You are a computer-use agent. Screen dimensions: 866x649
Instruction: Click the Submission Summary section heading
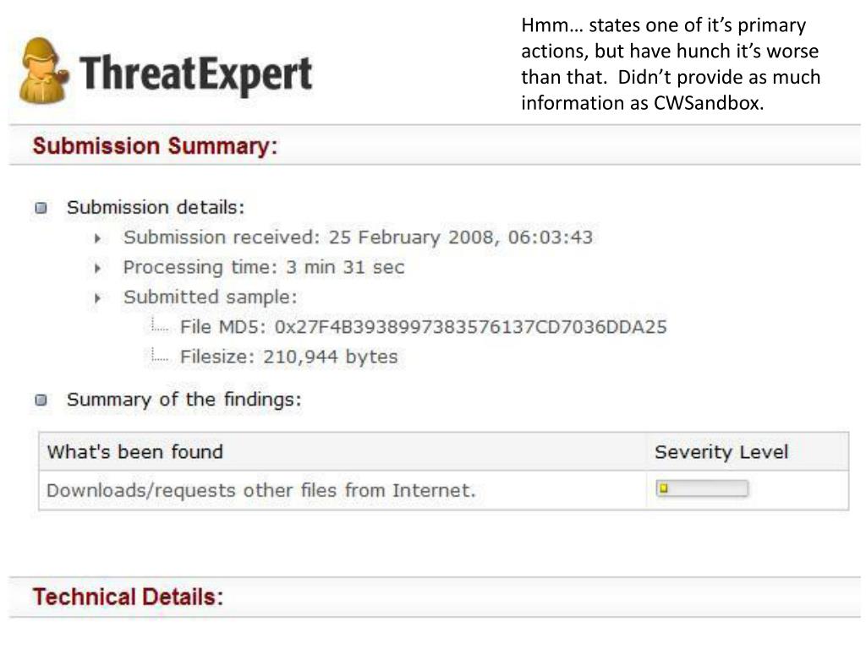(156, 145)
